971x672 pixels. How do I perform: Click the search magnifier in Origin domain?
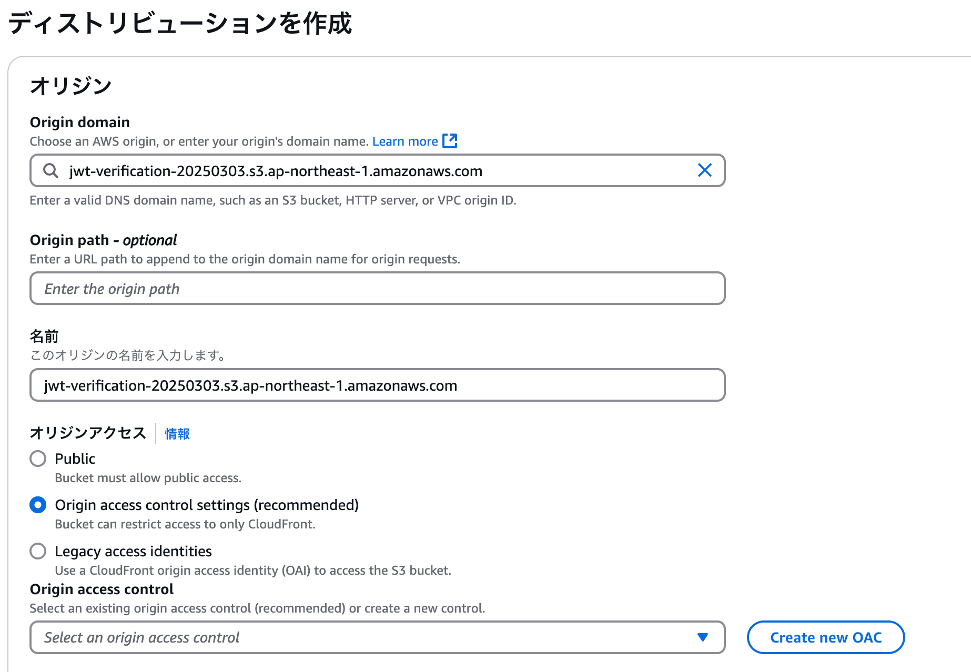[x=50, y=170]
